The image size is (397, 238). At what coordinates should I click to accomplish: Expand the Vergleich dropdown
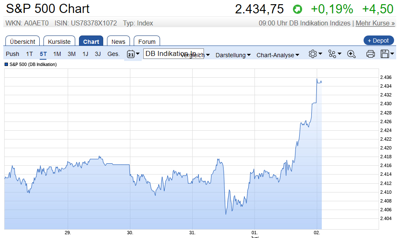click(x=207, y=55)
